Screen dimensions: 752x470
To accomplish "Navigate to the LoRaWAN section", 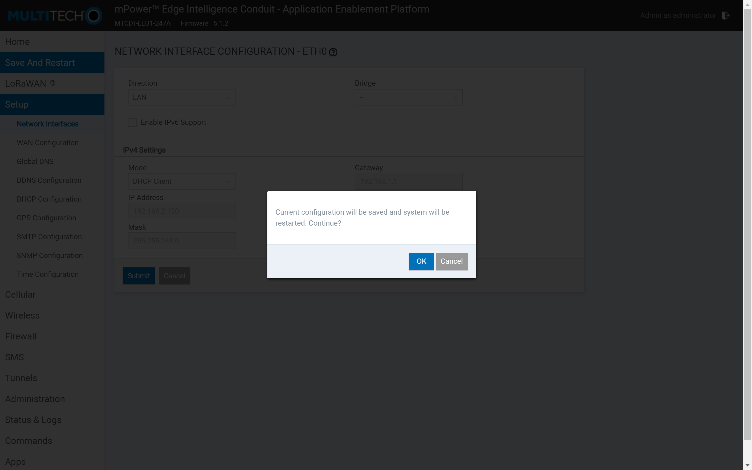I will click(30, 83).
